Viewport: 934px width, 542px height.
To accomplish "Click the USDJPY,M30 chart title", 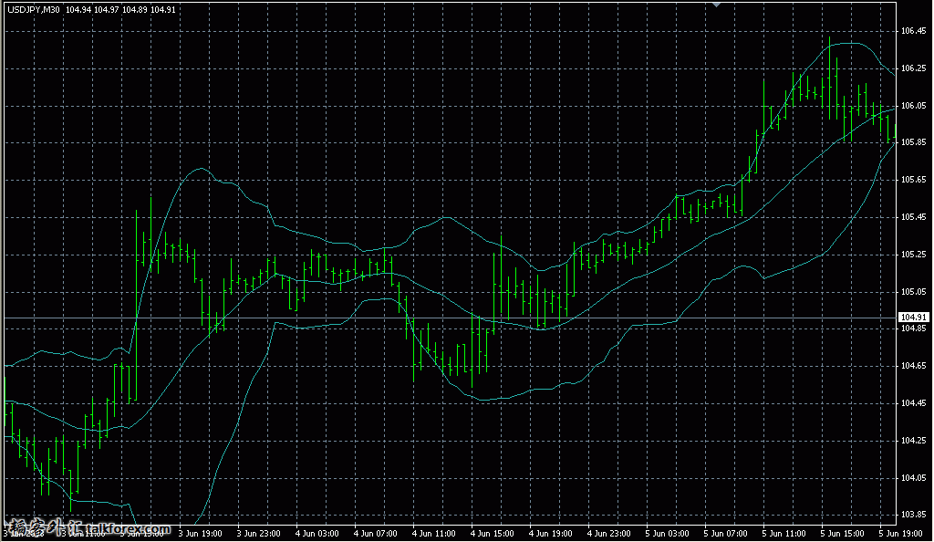I will point(33,9).
